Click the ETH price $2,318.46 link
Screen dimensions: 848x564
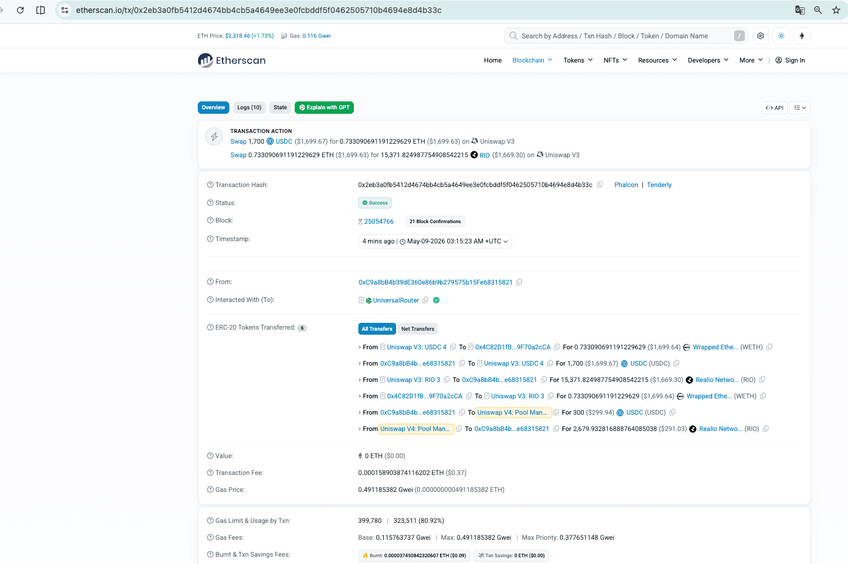(249, 36)
